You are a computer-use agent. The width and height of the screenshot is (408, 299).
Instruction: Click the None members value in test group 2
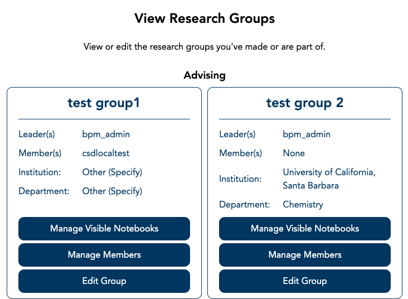pyautogui.click(x=294, y=153)
